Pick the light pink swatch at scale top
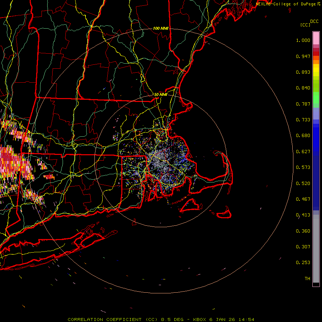The image size is (322, 322). [x=316, y=38]
